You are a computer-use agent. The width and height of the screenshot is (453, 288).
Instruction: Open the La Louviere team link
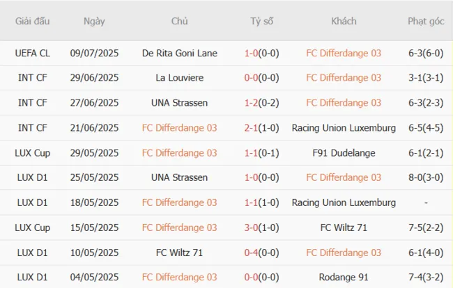tap(179, 78)
